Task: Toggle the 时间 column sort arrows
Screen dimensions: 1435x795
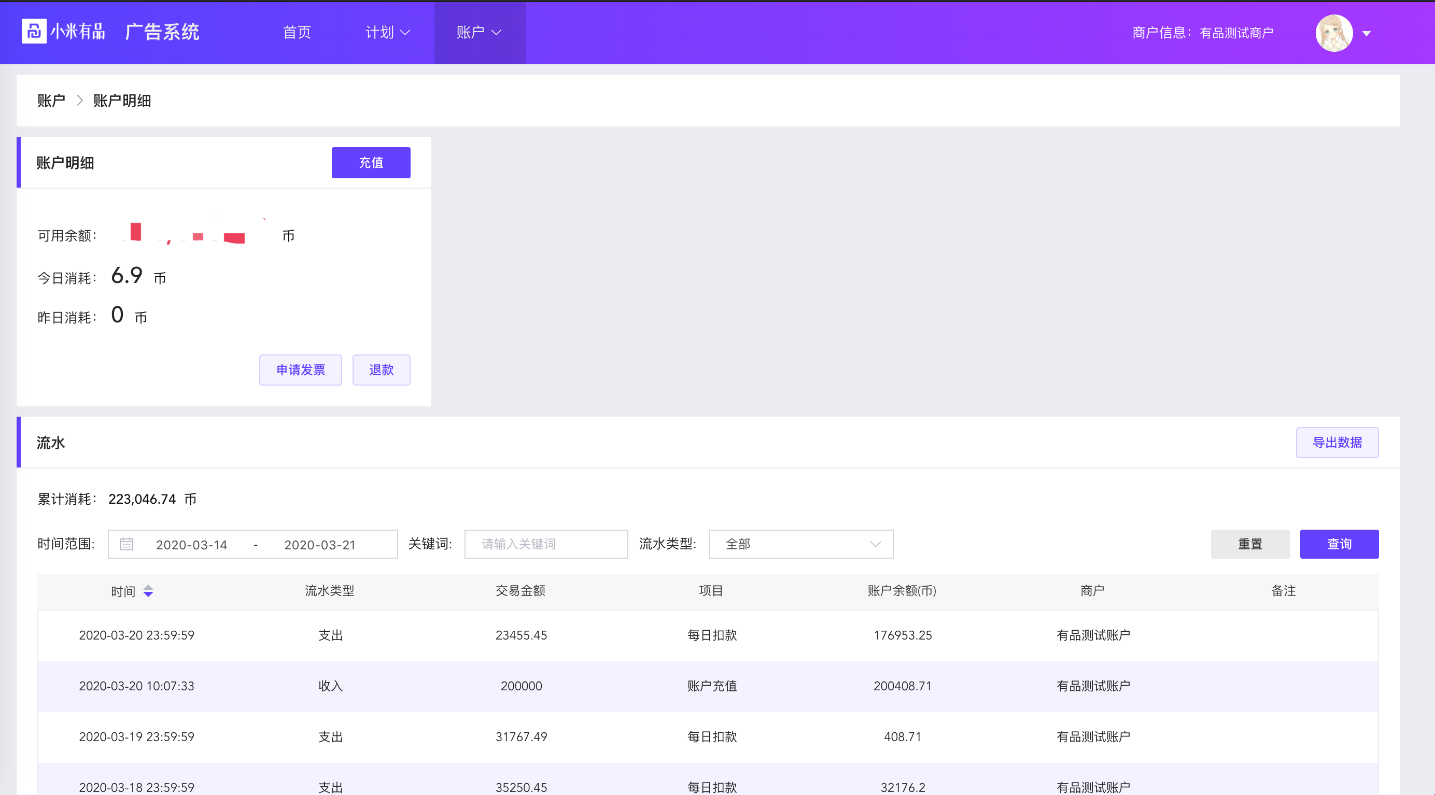Action: click(148, 591)
